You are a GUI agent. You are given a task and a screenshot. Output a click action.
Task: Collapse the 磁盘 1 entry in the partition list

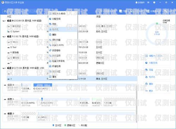coord(4,37)
